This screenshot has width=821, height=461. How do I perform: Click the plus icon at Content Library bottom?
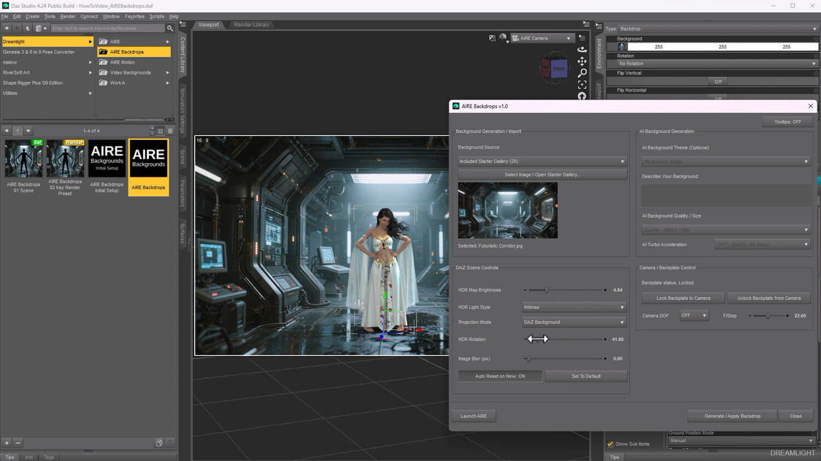click(7, 443)
